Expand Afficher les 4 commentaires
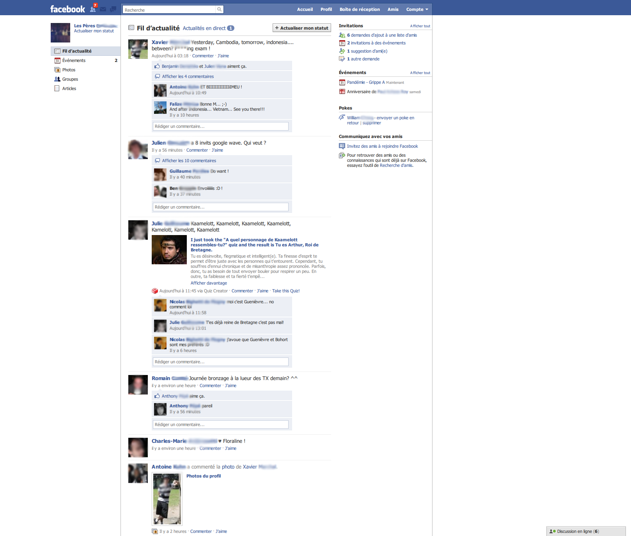The height and width of the screenshot is (536, 631). [x=188, y=76]
